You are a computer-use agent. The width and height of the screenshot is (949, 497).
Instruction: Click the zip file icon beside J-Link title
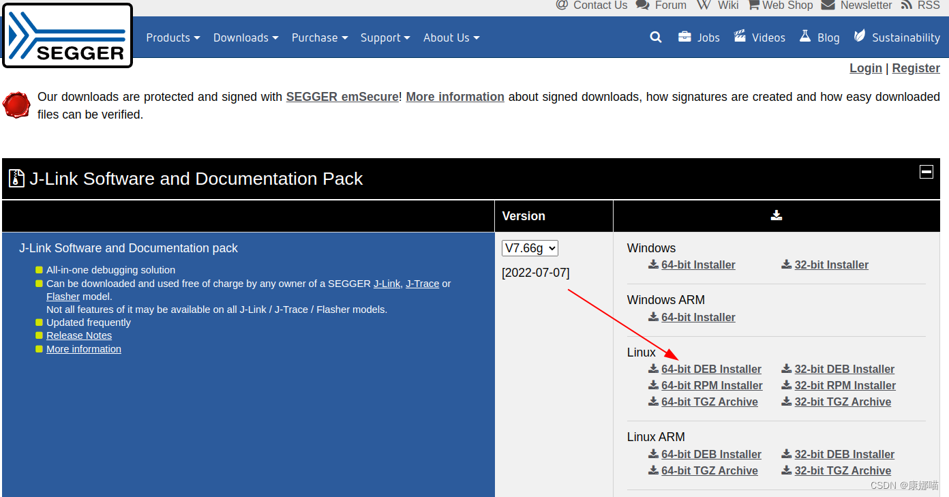[x=16, y=179]
